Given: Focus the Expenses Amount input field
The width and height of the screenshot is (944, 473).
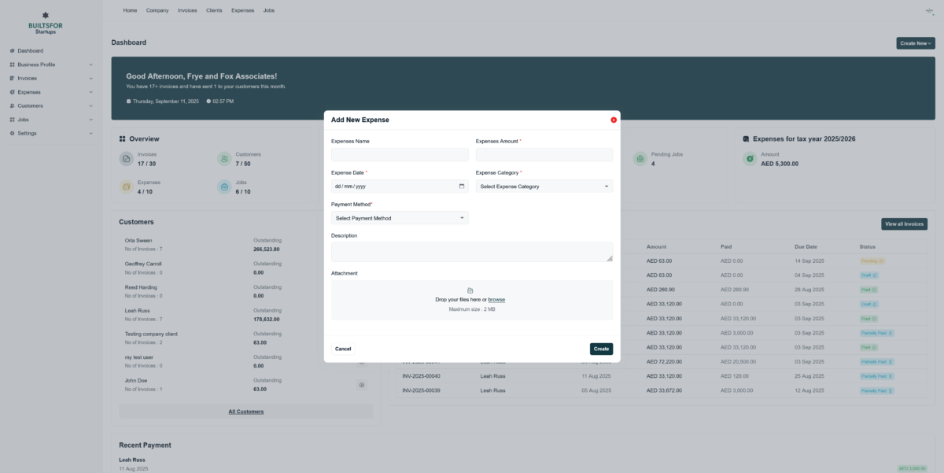Looking at the screenshot, I should [x=544, y=155].
